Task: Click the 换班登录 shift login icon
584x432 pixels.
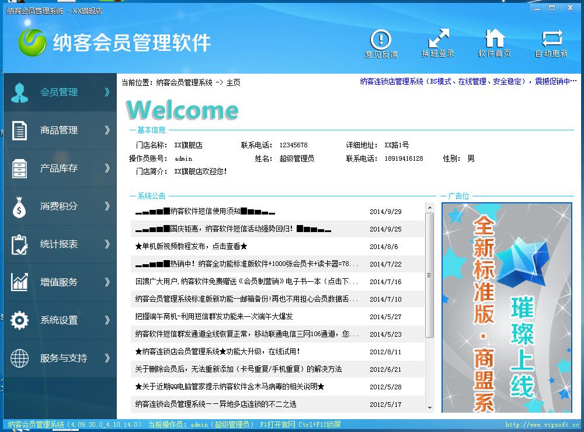Action: 438,40
